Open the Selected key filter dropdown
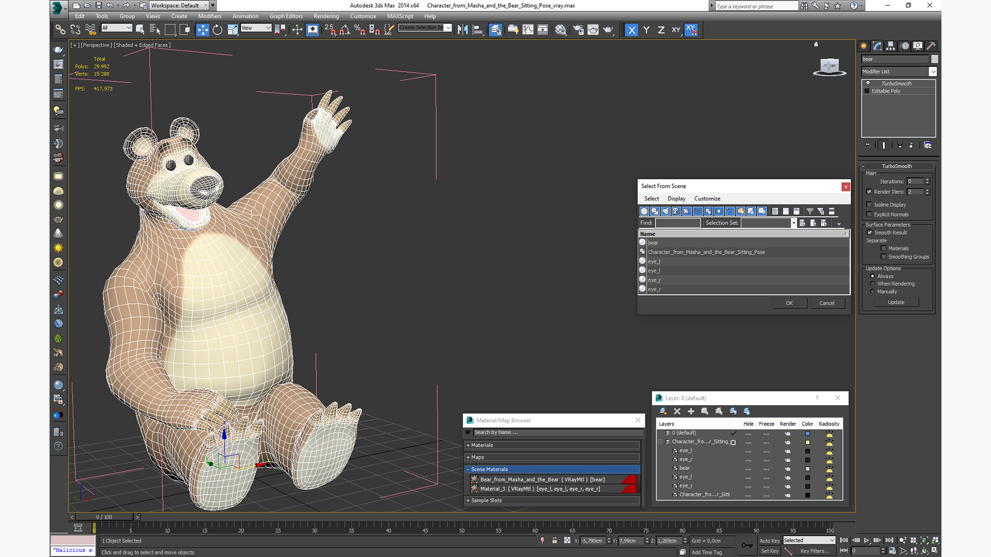 (809, 540)
